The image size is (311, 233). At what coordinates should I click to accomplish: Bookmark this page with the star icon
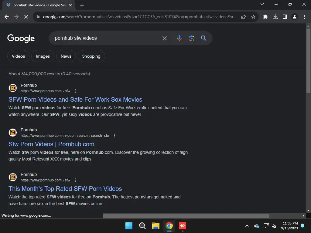tap(253, 17)
